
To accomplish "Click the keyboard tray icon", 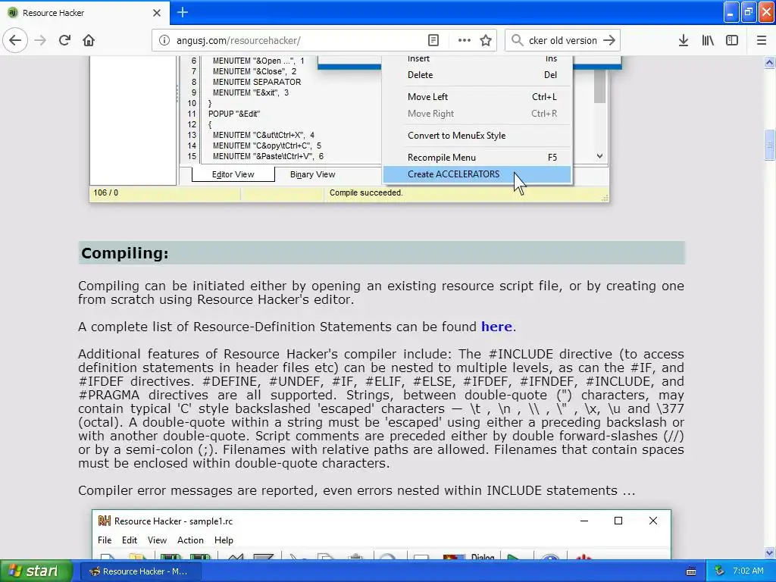I will tap(691, 571).
